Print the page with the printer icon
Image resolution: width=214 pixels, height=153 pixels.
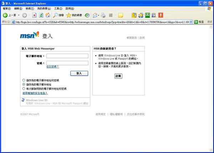(x=103, y=15)
